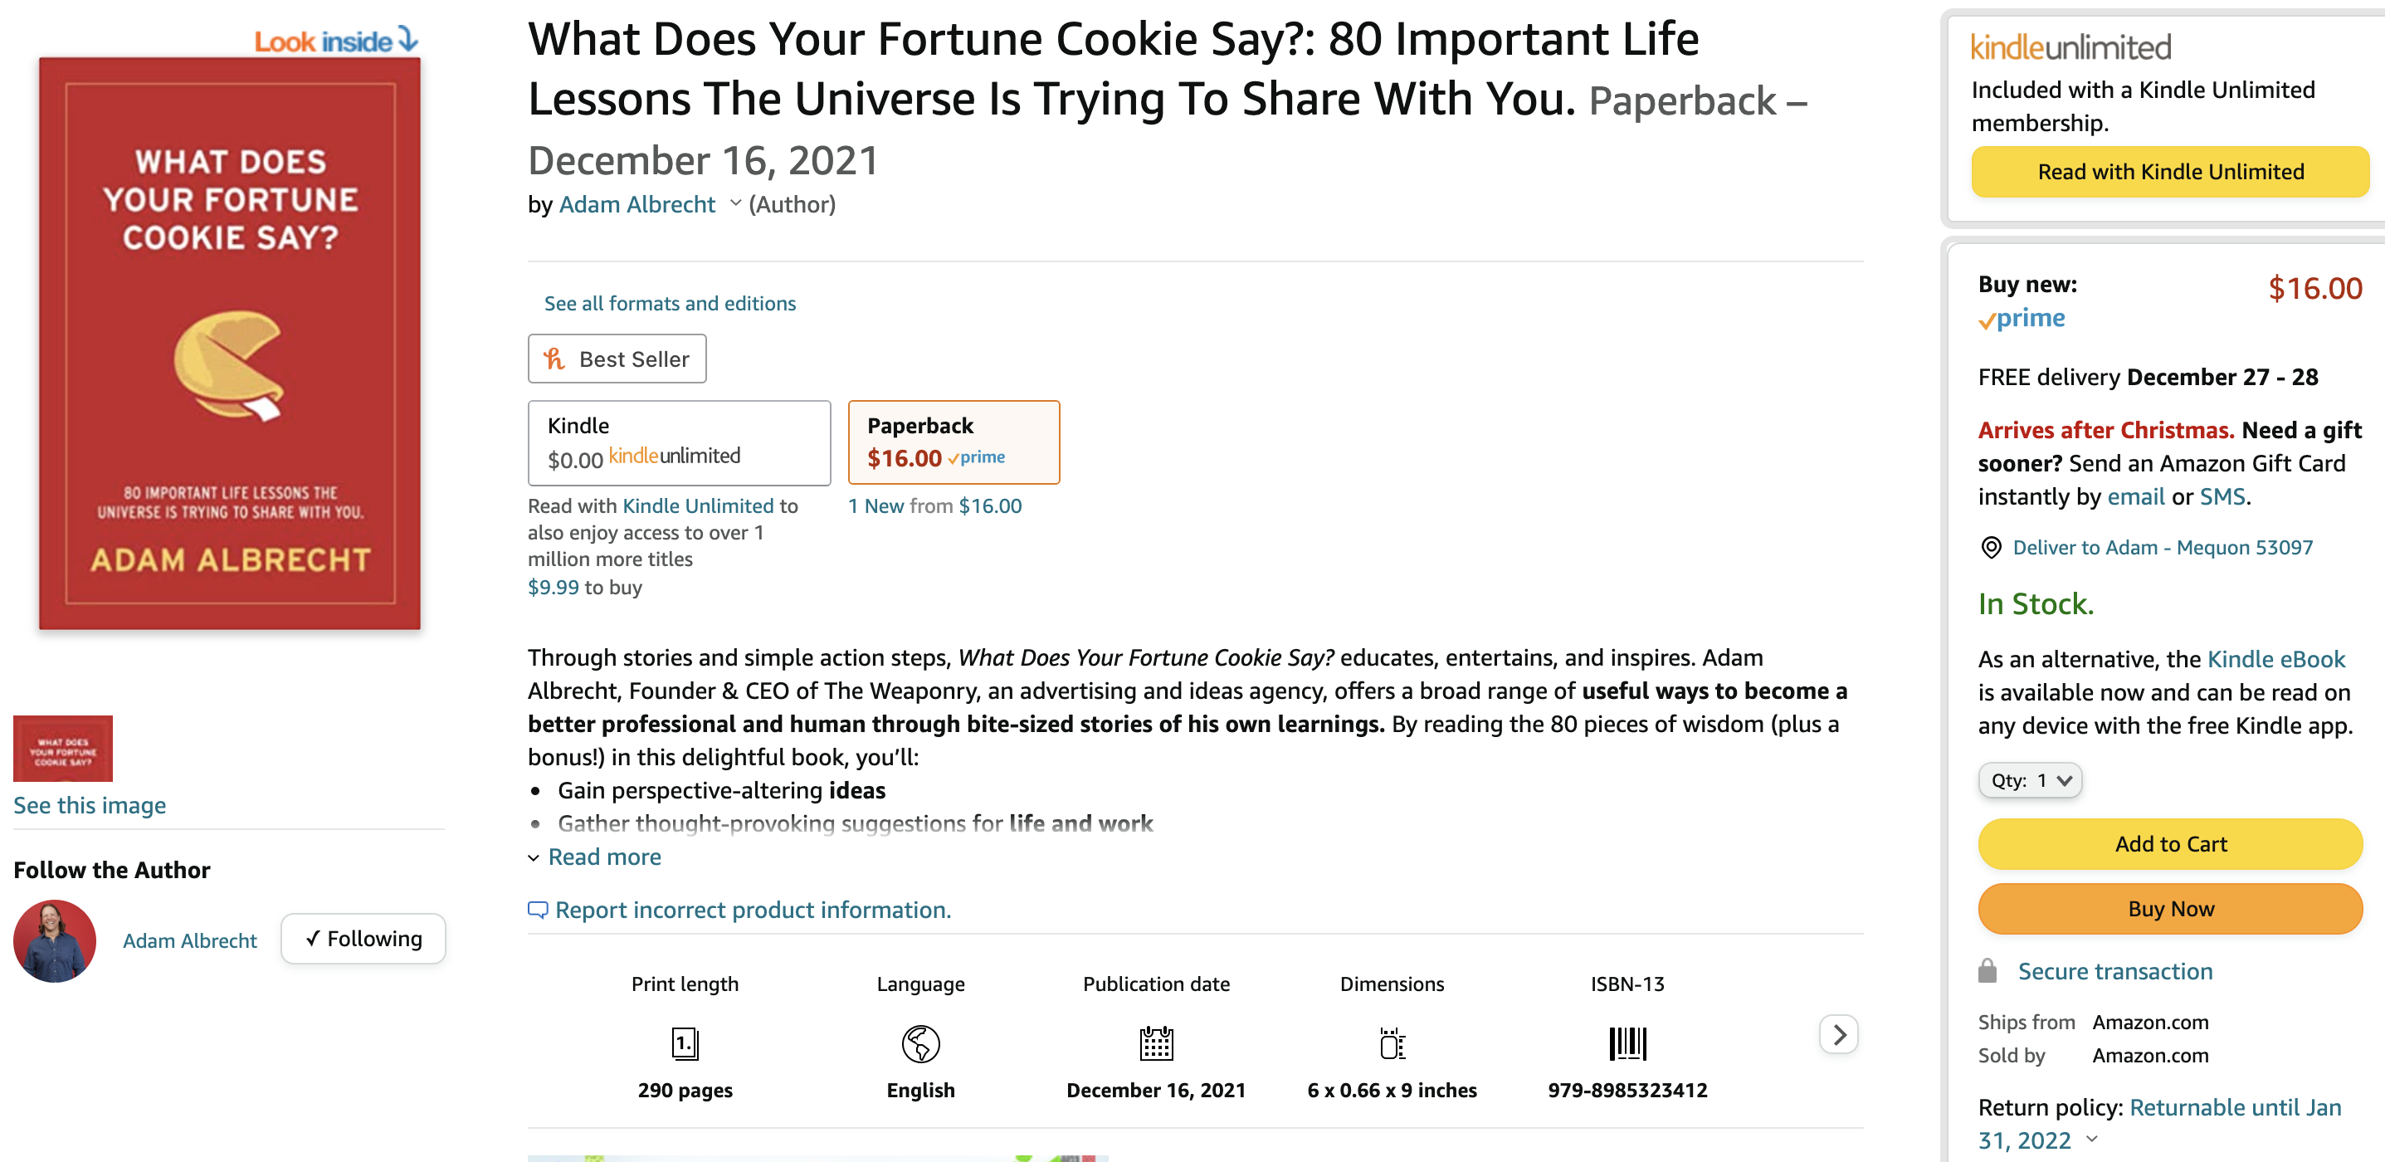The width and height of the screenshot is (2385, 1162).
Task: Toggle the Following author button
Action: (363, 939)
